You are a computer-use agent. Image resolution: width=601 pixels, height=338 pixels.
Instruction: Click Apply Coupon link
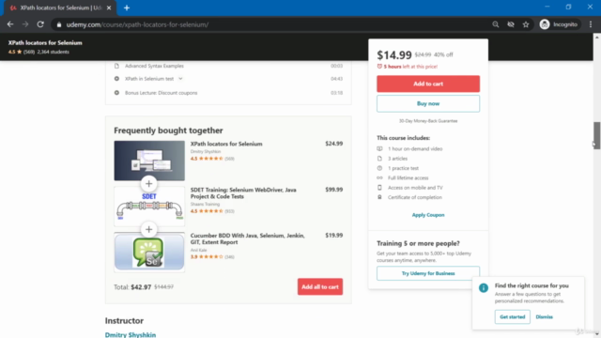pos(428,215)
